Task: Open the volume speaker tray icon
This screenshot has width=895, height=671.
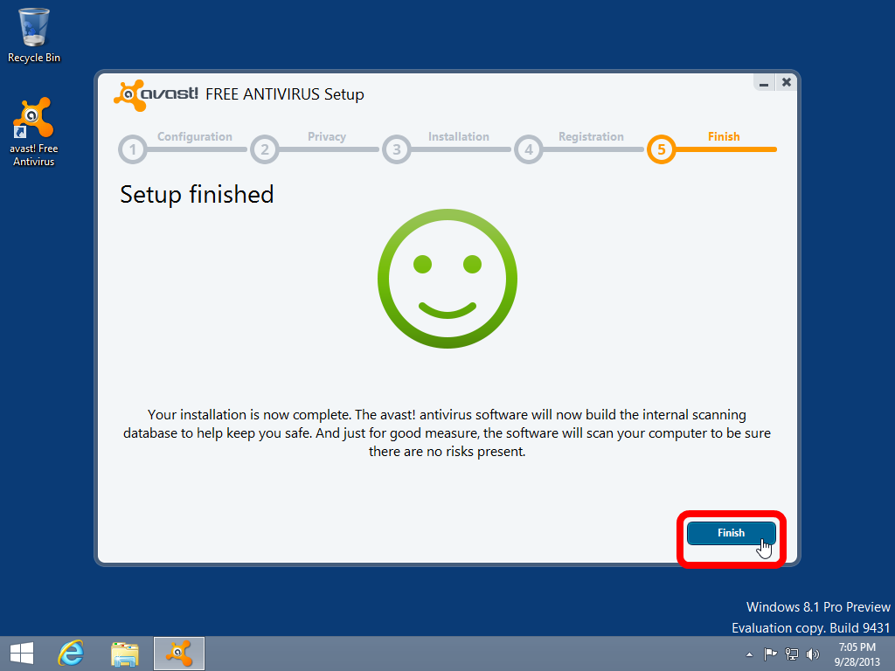Action: click(x=813, y=654)
